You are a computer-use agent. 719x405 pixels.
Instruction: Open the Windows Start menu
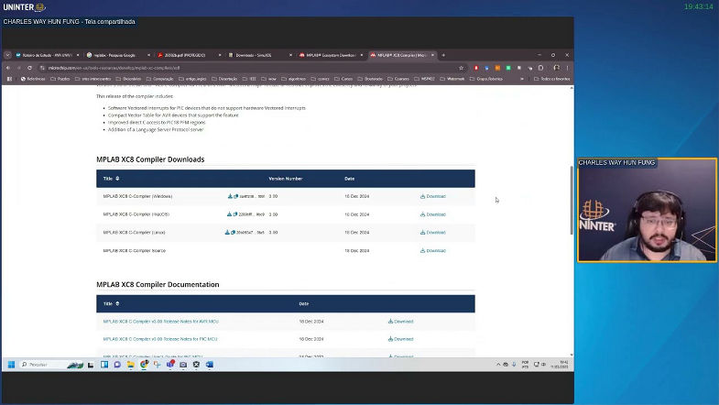coord(12,365)
